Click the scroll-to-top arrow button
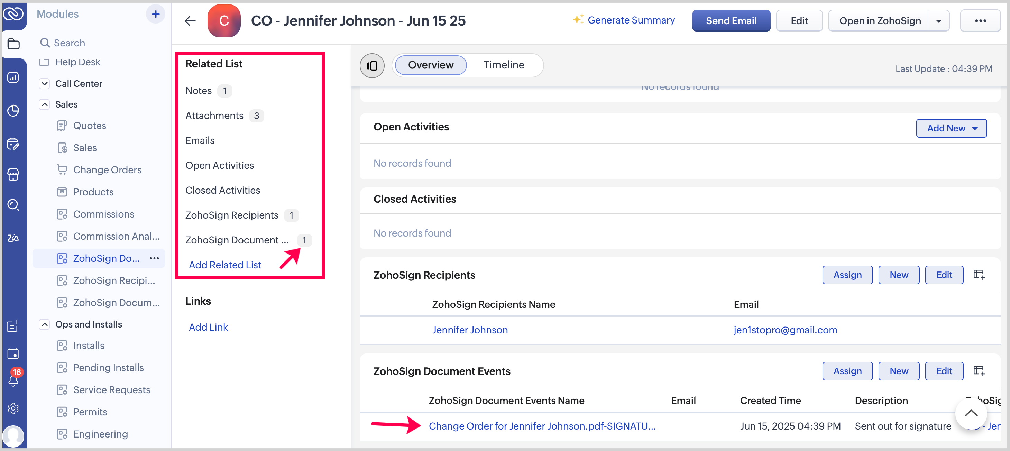1010x451 pixels. 971,413
